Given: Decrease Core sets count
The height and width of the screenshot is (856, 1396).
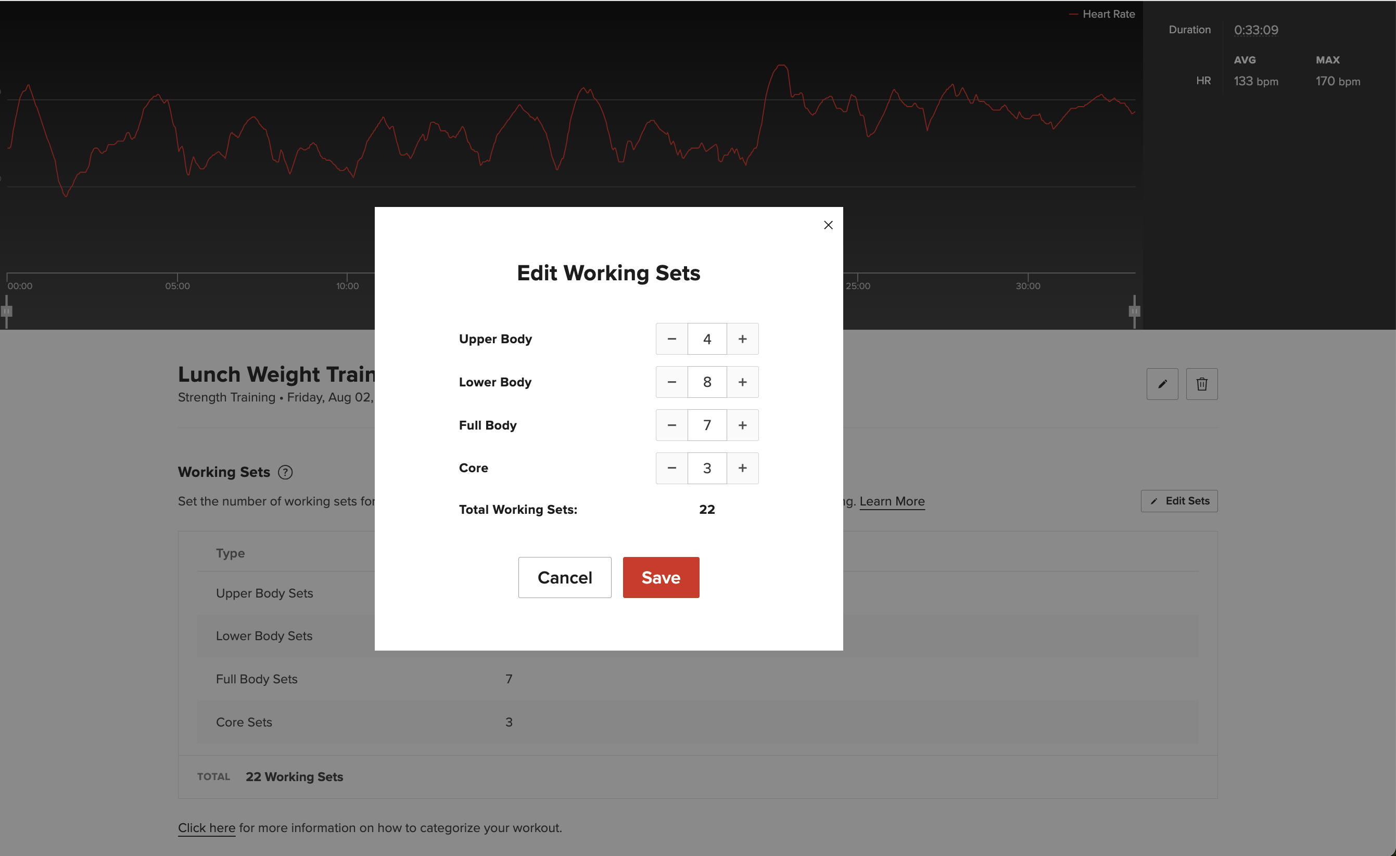Looking at the screenshot, I should [671, 468].
